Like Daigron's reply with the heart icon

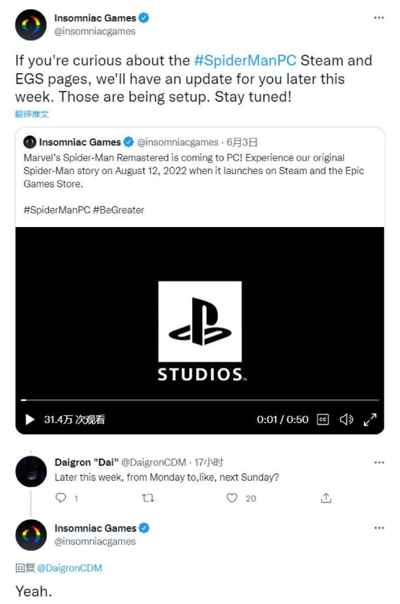pos(232,498)
